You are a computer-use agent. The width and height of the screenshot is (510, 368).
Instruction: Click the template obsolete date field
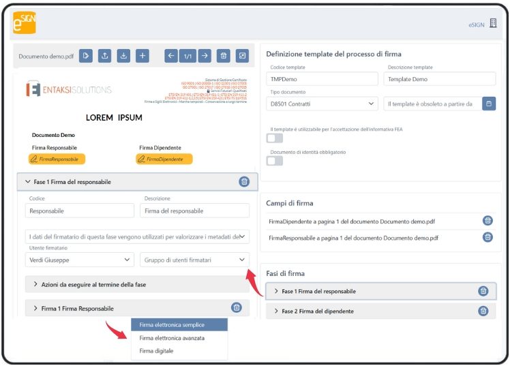(x=433, y=104)
